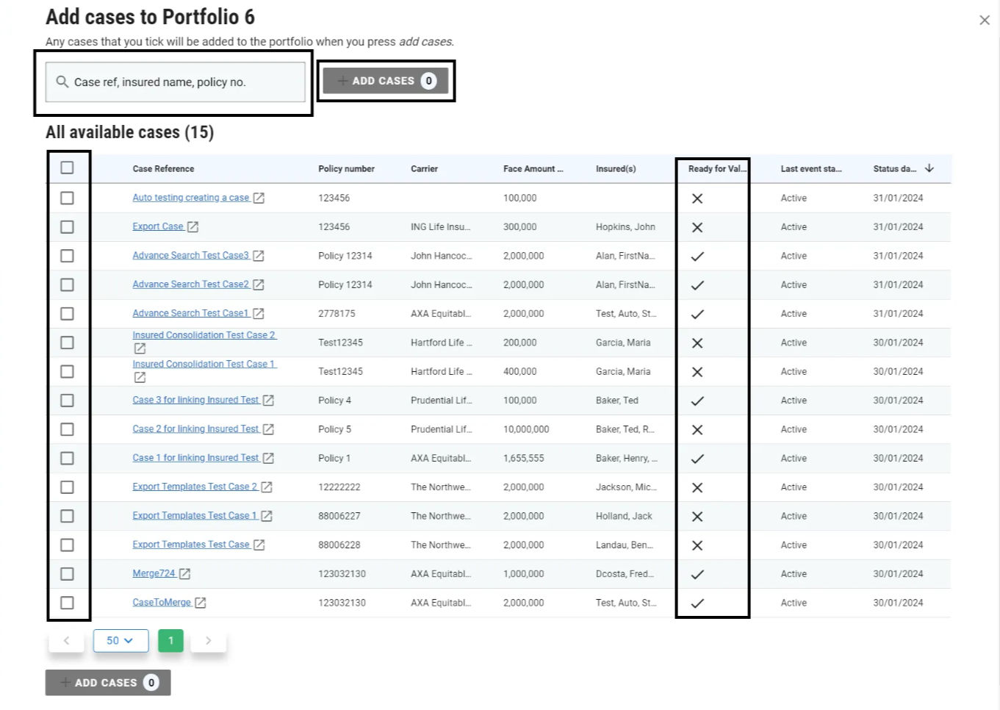Close the Add cases dialog
1000x710 pixels.
(985, 21)
